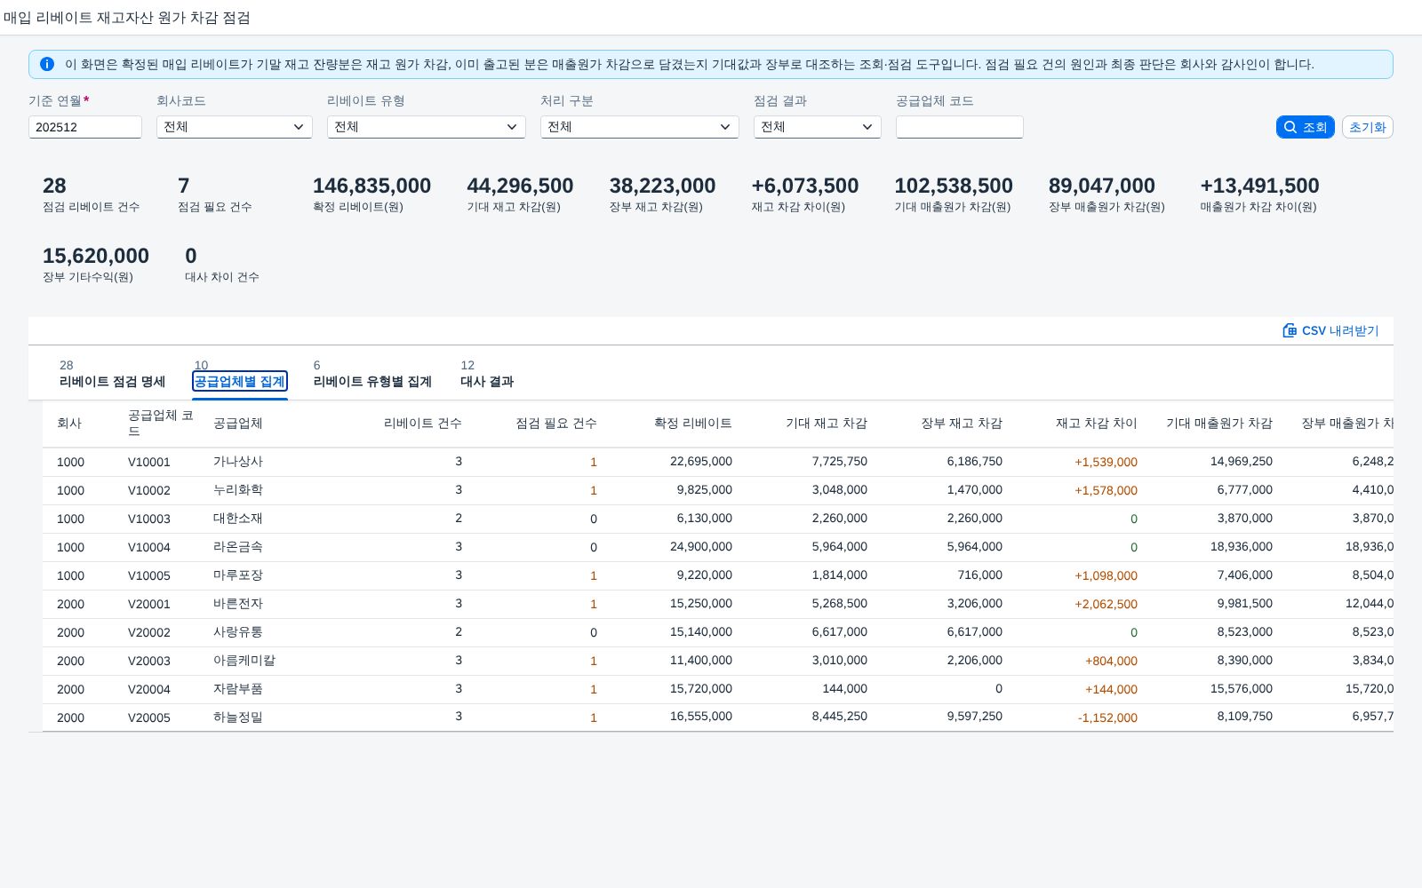Open the 회사코드 dropdown
The width and height of the screenshot is (1422, 888).
(x=235, y=127)
